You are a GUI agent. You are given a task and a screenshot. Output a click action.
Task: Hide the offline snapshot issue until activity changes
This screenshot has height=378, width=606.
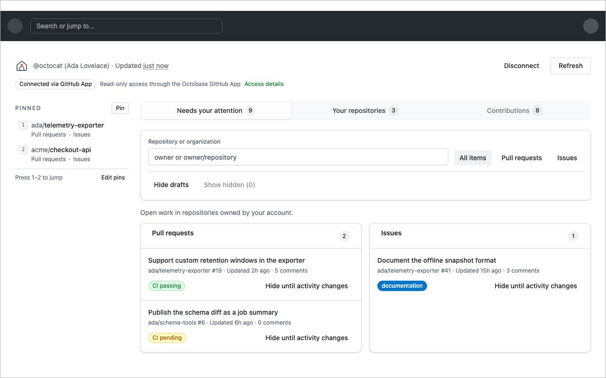tap(536, 286)
